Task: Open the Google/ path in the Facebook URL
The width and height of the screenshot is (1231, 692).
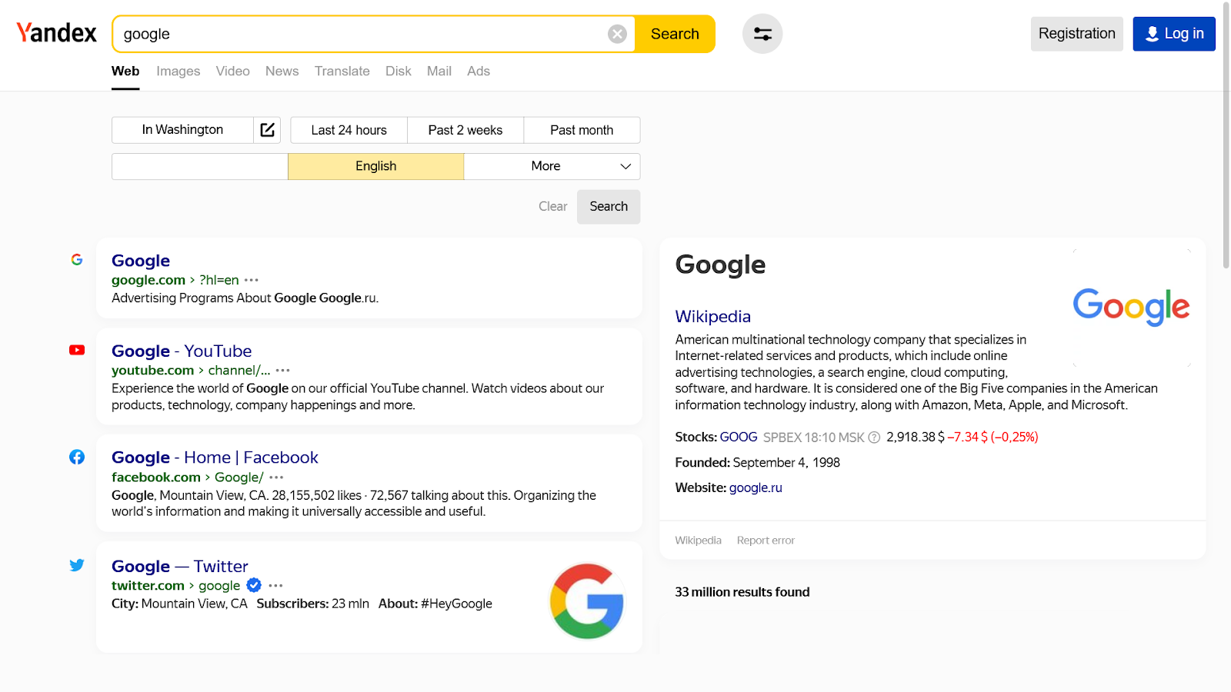Action: 239,477
